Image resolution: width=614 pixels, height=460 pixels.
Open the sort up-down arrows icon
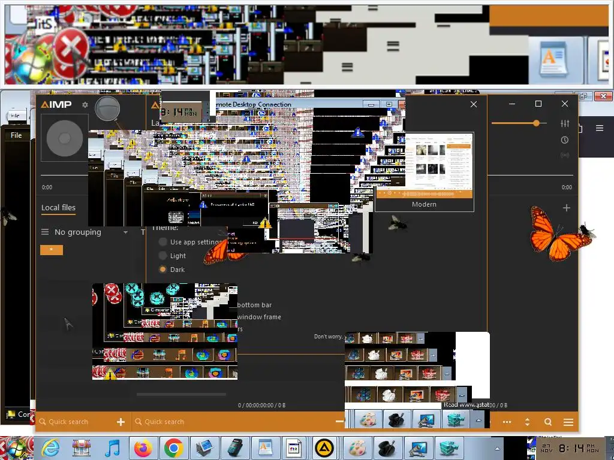pyautogui.click(x=527, y=422)
